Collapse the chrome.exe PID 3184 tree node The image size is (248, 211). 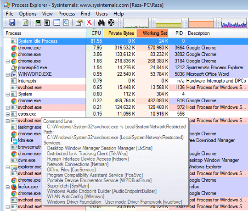coord(8,61)
